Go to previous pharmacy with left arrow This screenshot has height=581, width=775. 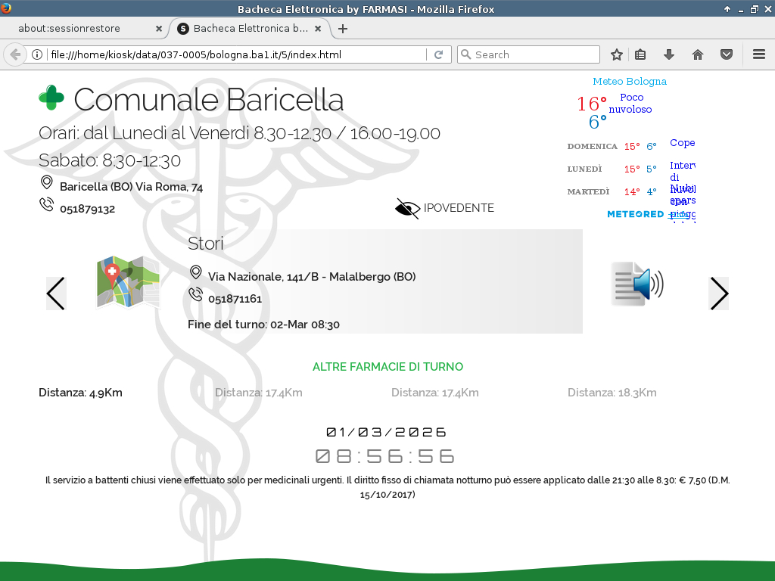[x=56, y=294]
